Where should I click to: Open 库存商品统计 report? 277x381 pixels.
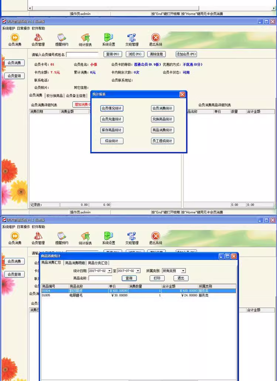[112, 130]
